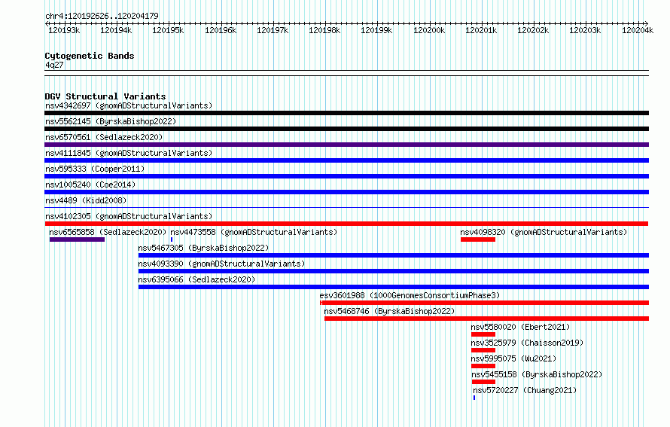This screenshot has width=670, height=427.
Task: Click blue bar under nsv6395066
Action: pyautogui.click(x=394, y=287)
